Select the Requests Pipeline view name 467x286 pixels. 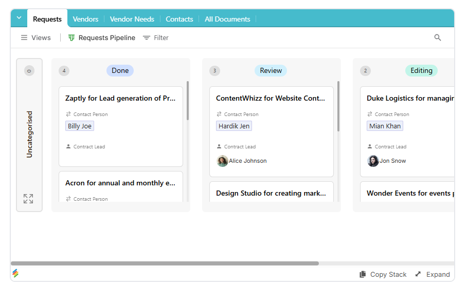pyautogui.click(x=106, y=38)
